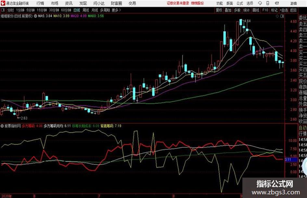307x198 pixels.
Task: Click the 2.63 low price marker
Action: pyautogui.click(x=24, y=118)
